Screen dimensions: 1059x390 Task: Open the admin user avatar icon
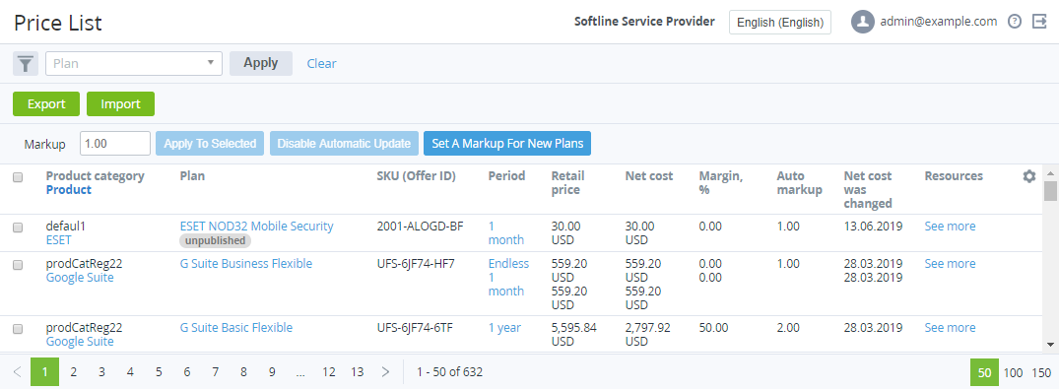[x=862, y=22]
